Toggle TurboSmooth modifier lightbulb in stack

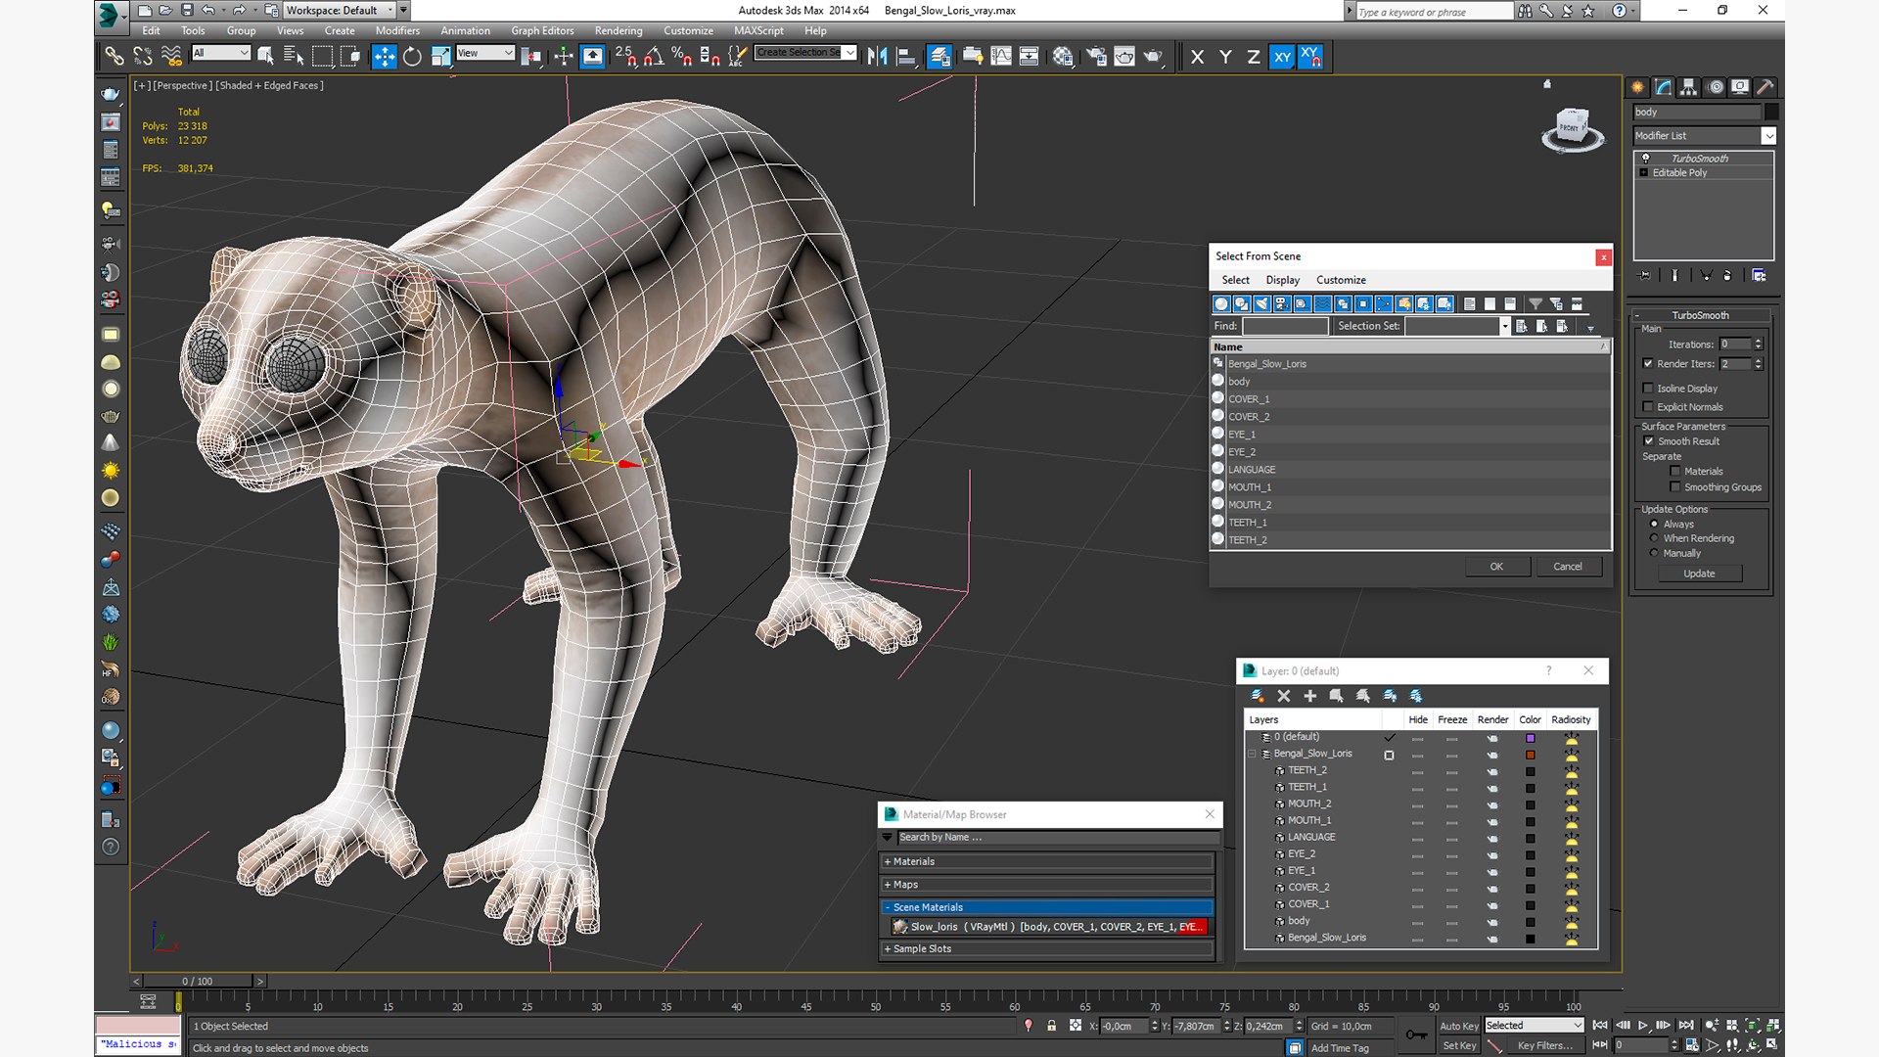point(1646,159)
